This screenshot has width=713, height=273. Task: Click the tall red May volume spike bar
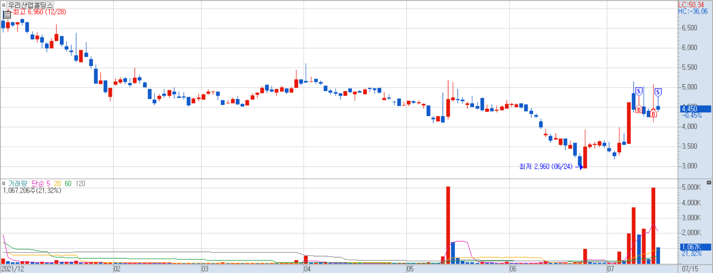click(x=448, y=225)
